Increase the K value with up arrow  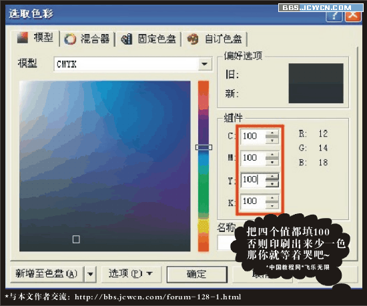pyautogui.click(x=272, y=198)
